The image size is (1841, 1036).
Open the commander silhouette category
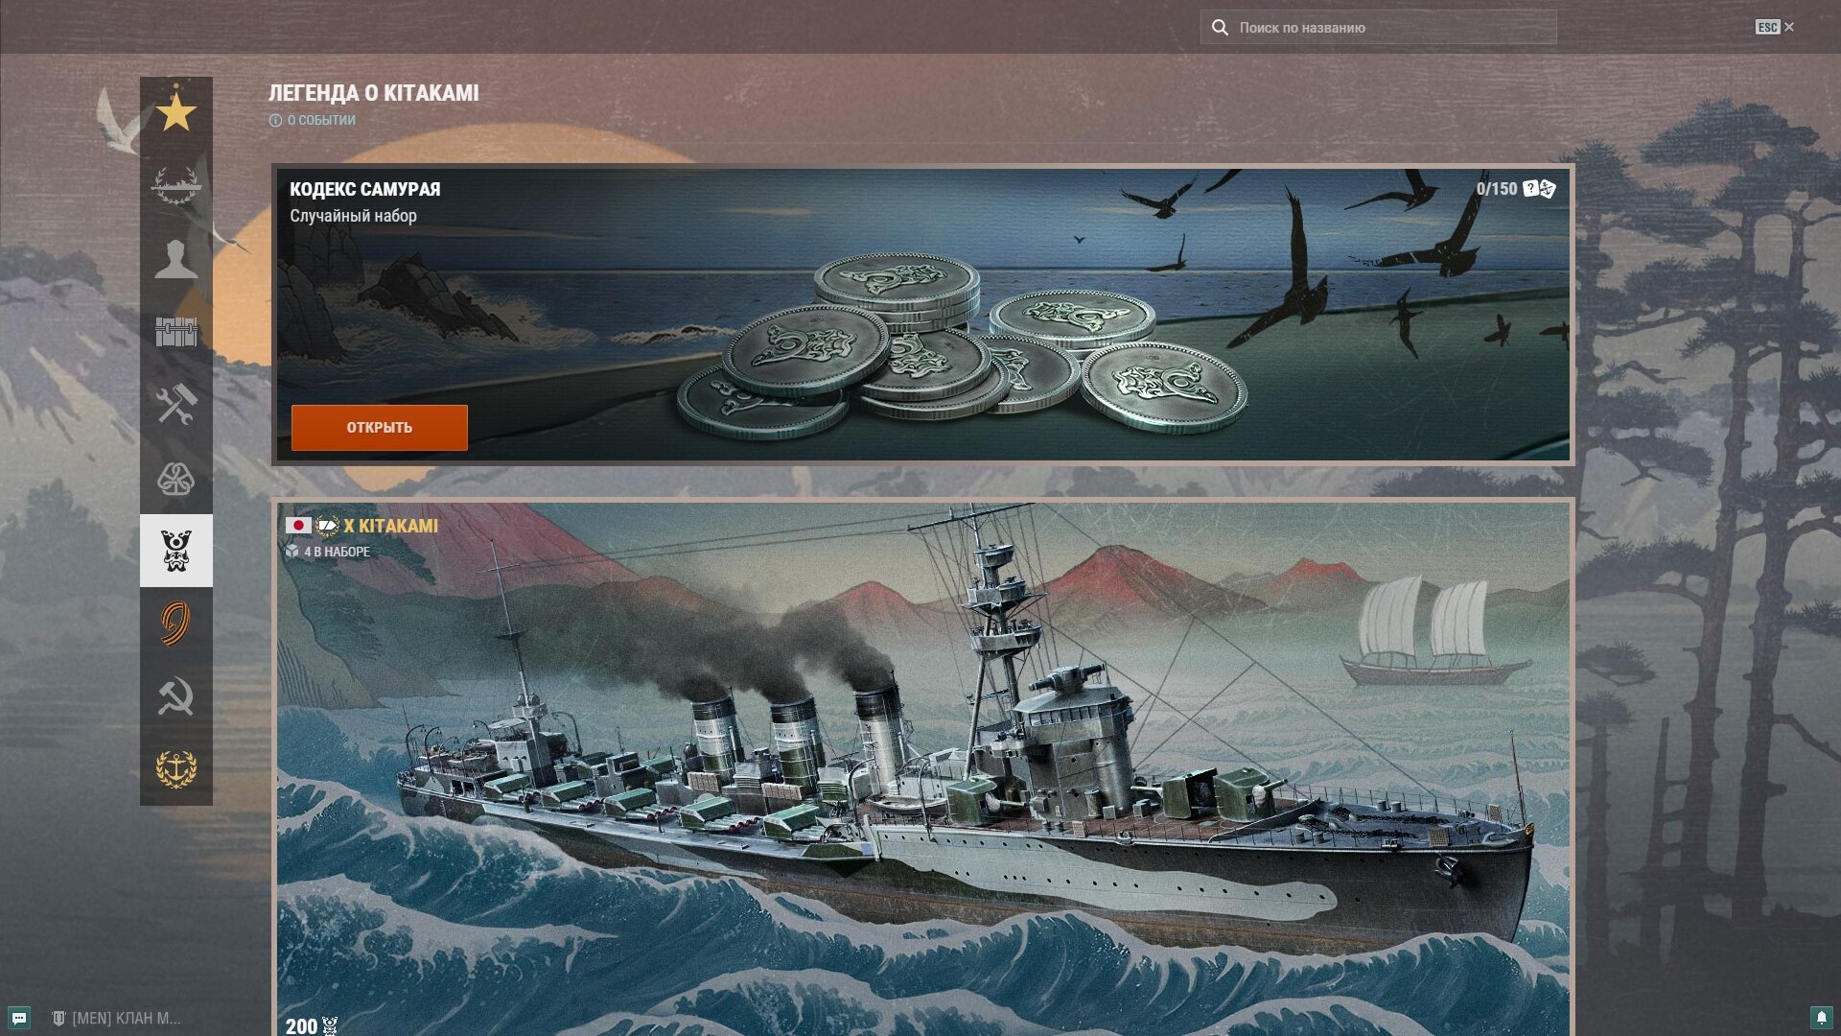pyautogui.click(x=176, y=259)
